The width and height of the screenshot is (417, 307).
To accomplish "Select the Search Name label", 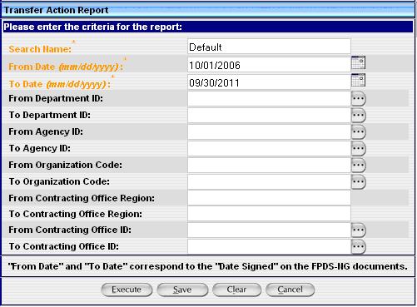I will [x=40, y=49].
